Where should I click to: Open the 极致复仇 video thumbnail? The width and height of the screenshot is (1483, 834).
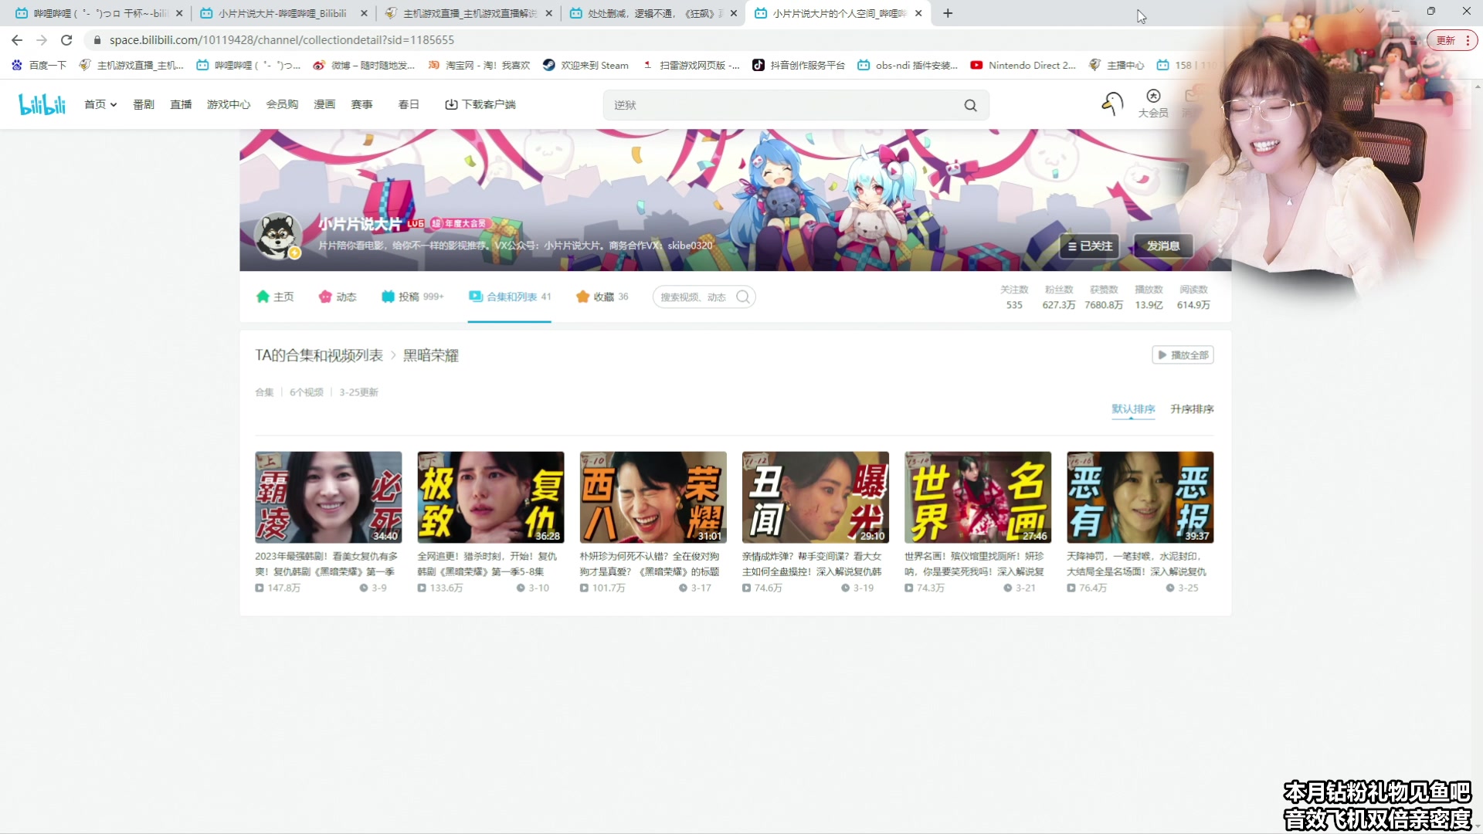coord(490,497)
